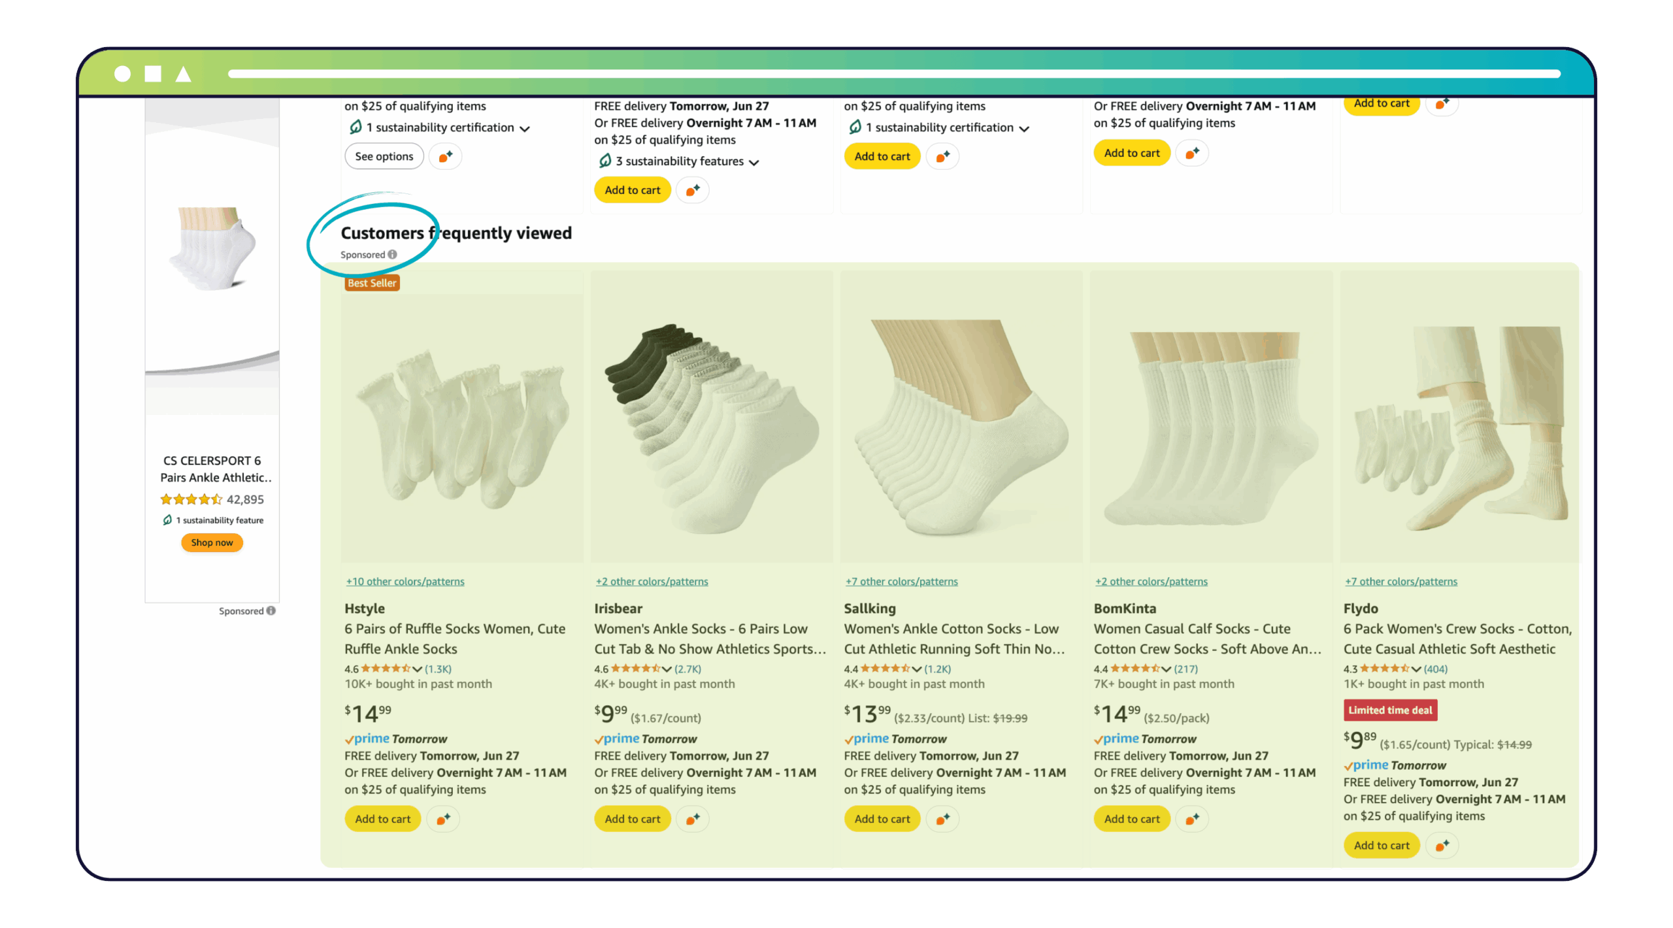
Task: Open +10 other colors/patterns link
Action: click(x=405, y=582)
